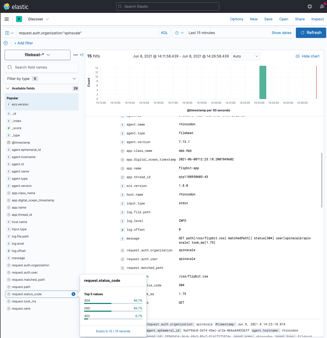Open the filebeat-* index pattern dropdown

pos(37,55)
